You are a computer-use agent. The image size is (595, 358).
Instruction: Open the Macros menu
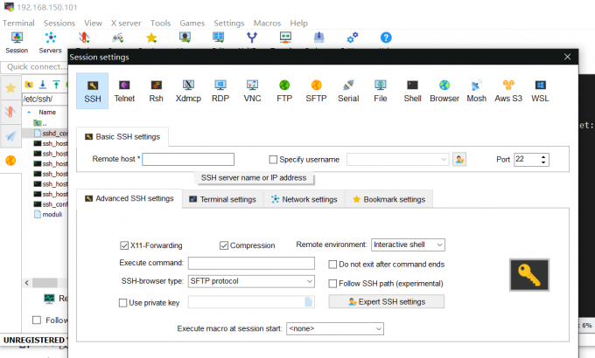[267, 23]
